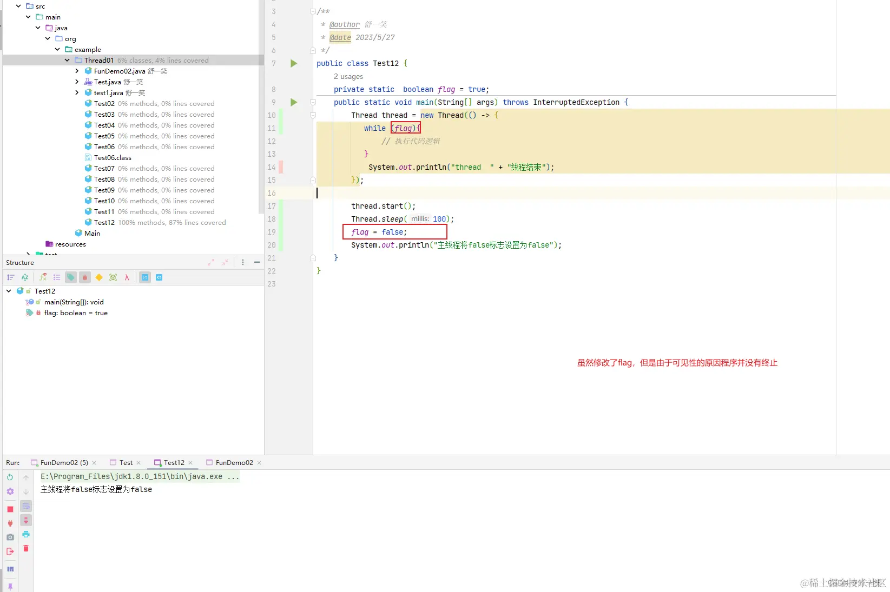Image resolution: width=890 pixels, height=592 pixels.
Task: Toggle show lambdas in Structure
Action: coord(127,277)
